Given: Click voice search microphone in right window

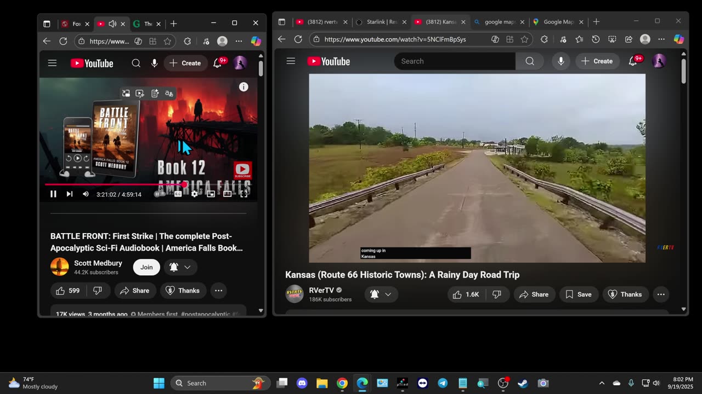Looking at the screenshot, I should click(x=561, y=61).
